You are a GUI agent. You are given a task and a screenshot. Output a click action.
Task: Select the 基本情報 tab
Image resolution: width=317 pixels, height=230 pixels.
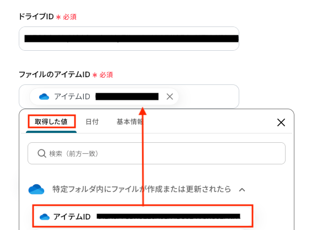pyautogui.click(x=130, y=122)
